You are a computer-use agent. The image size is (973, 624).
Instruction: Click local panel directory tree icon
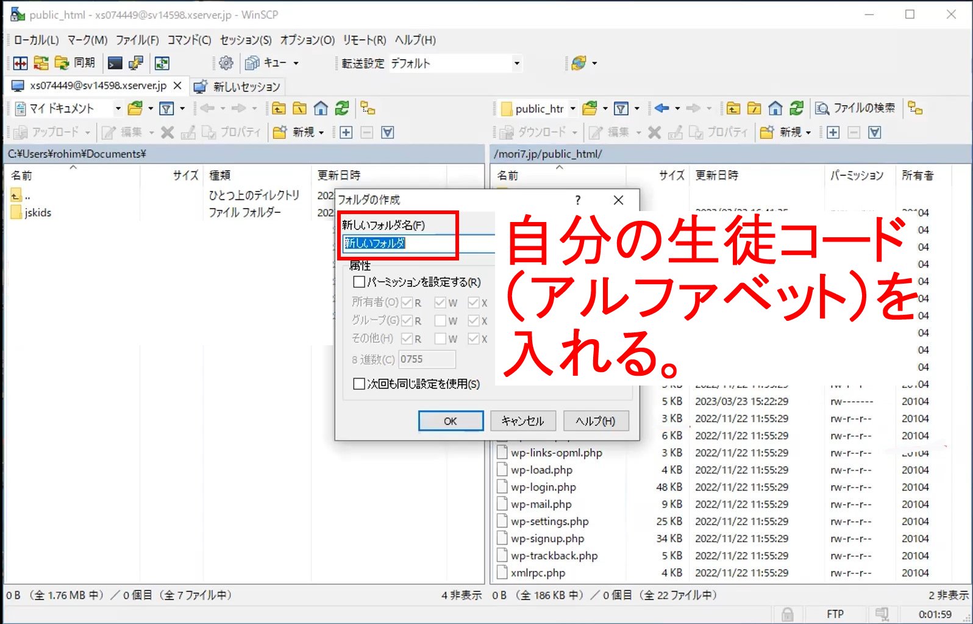click(368, 109)
